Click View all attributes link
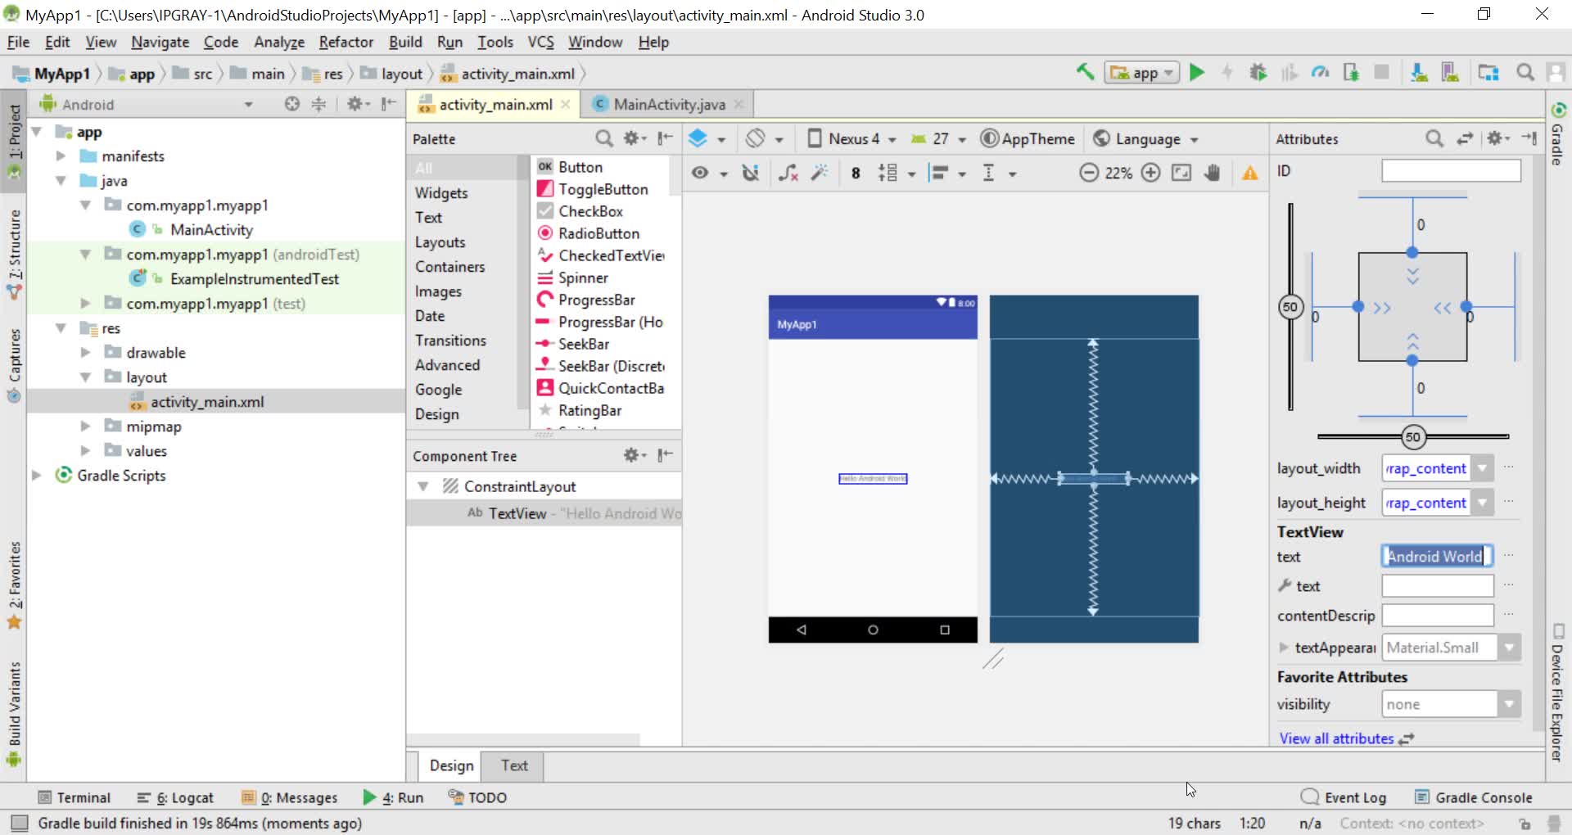 [x=1336, y=738]
